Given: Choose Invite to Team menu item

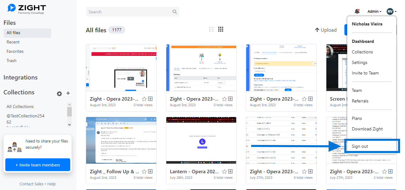Looking at the screenshot, I should 365,73.
